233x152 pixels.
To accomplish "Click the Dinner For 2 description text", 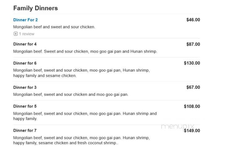I will [x=54, y=27].
